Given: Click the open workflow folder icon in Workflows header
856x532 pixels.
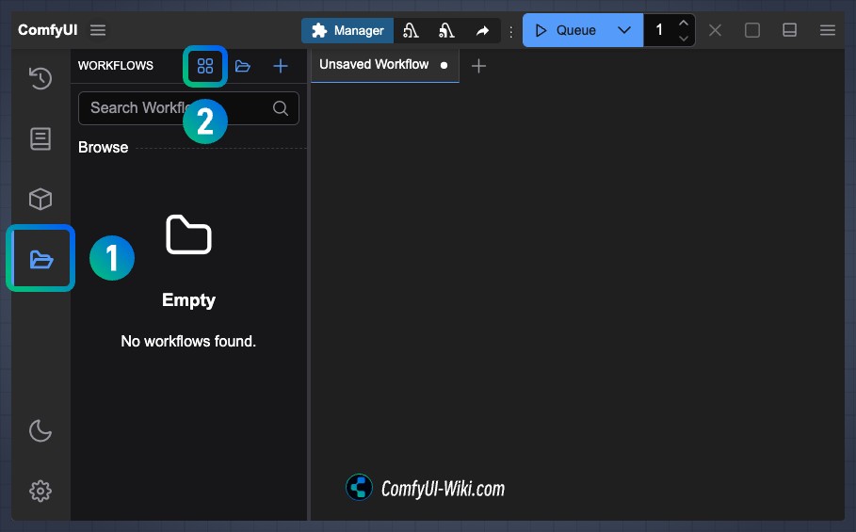Looking at the screenshot, I should (242, 67).
